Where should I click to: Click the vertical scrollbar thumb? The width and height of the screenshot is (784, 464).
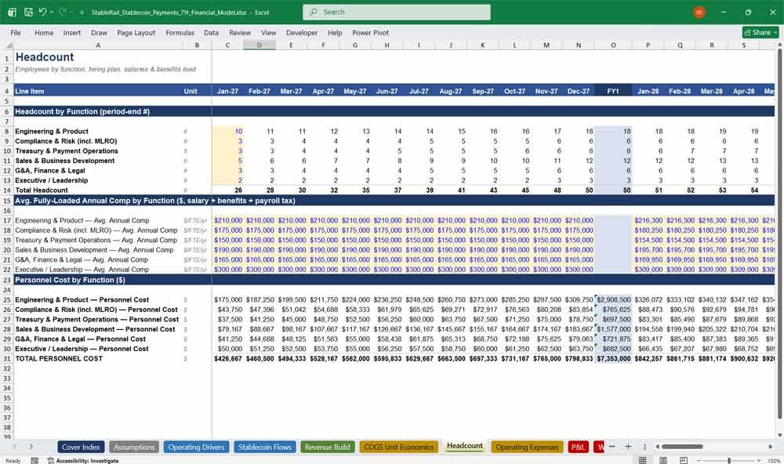779,233
